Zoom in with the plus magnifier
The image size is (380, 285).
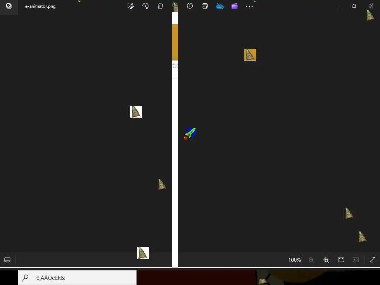coord(326,260)
